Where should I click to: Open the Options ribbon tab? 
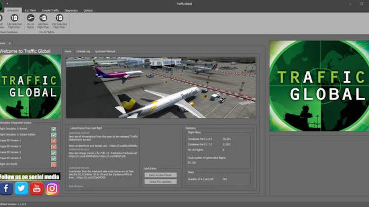(x=88, y=10)
